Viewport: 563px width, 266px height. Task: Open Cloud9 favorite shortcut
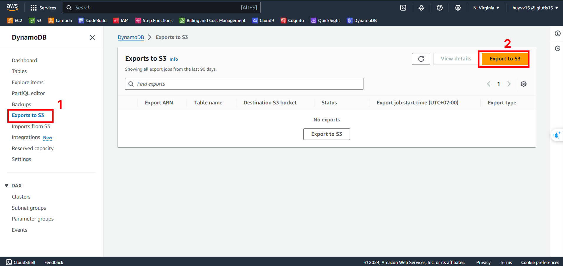(263, 21)
